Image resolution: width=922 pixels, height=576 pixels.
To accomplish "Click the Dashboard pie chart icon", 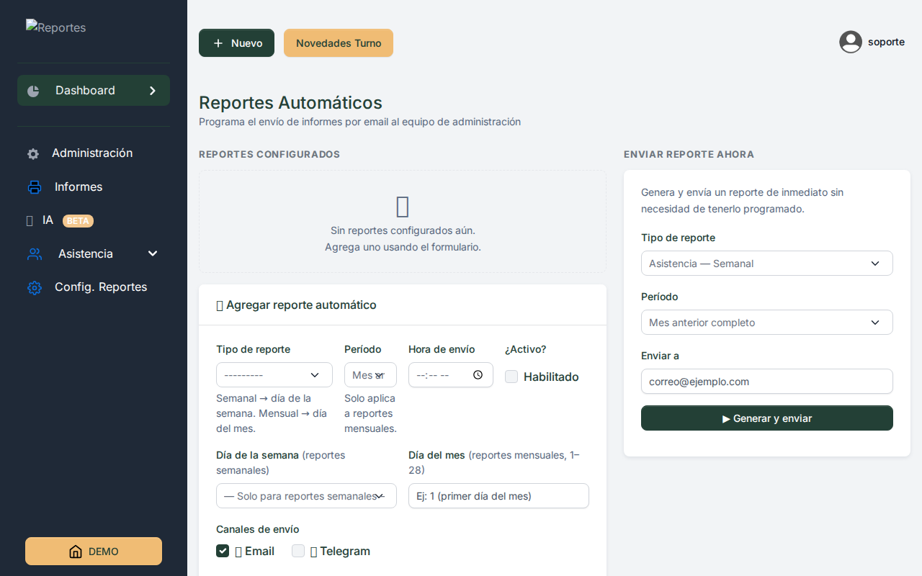I will 33,91.
